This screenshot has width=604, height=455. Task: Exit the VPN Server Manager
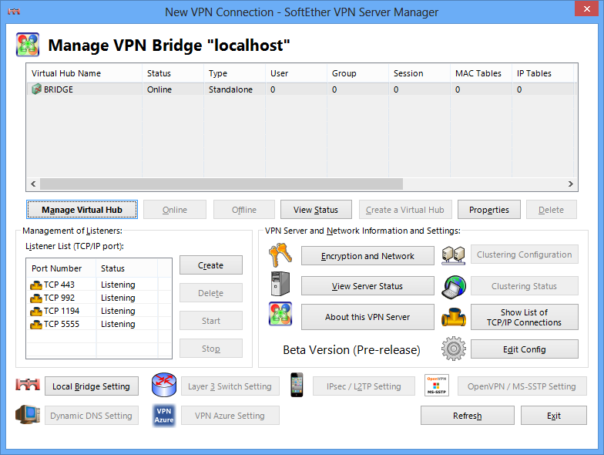click(553, 415)
